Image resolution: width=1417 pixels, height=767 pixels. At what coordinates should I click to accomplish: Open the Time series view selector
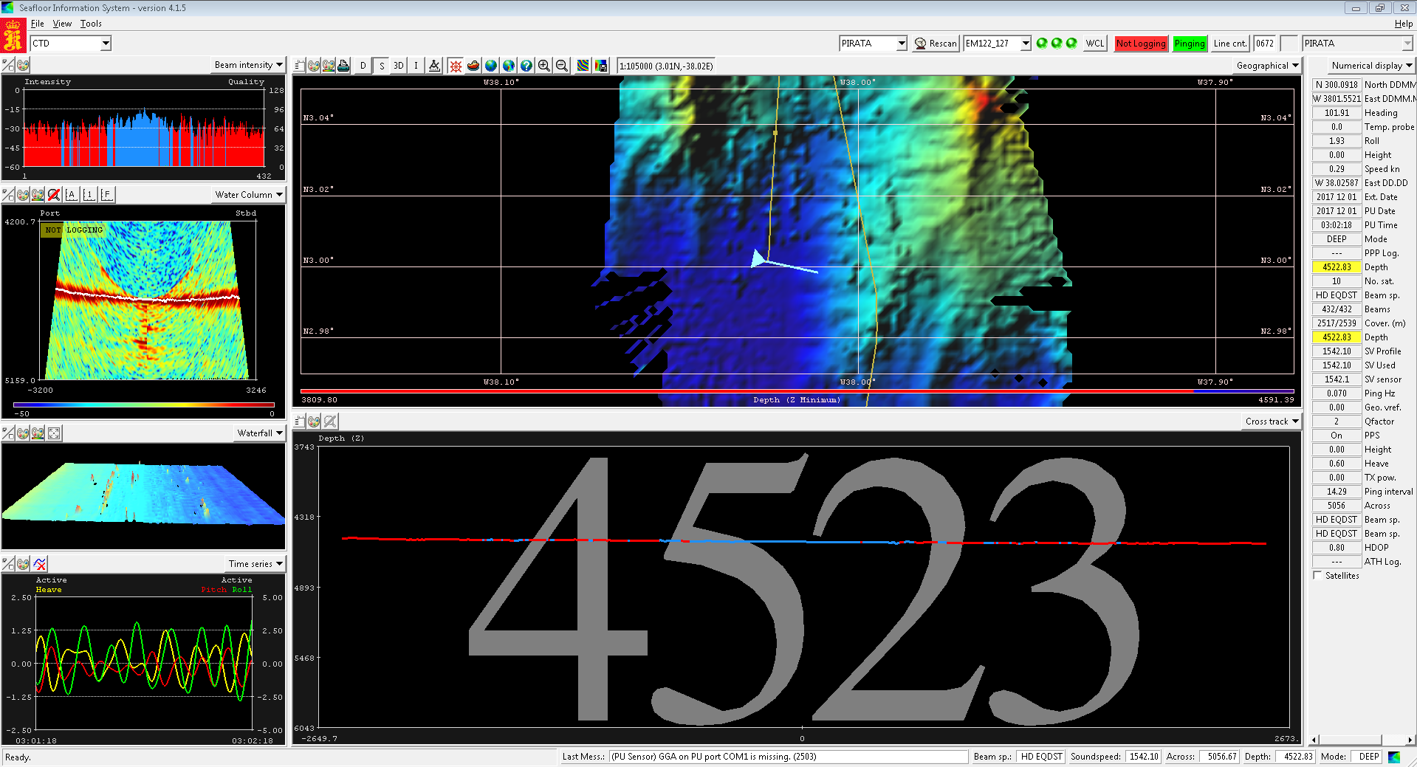click(x=255, y=564)
